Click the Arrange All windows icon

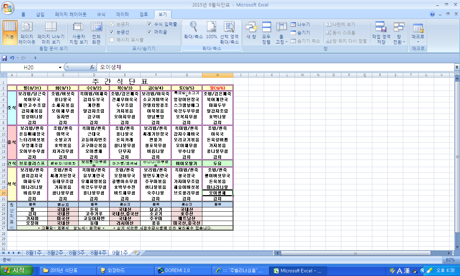pos(266,32)
